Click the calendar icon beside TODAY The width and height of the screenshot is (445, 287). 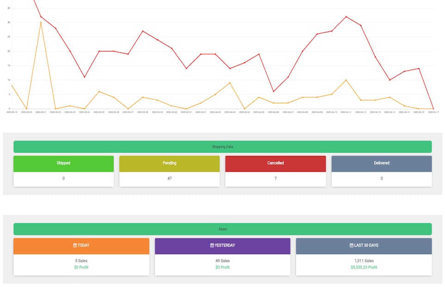[x=75, y=245]
